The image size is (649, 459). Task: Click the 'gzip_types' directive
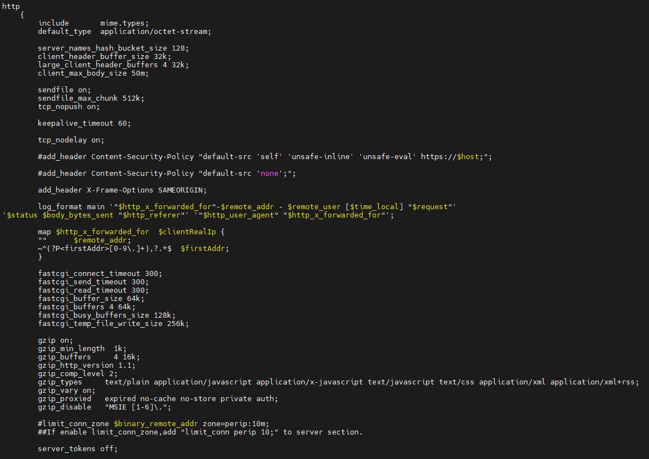(x=60, y=382)
